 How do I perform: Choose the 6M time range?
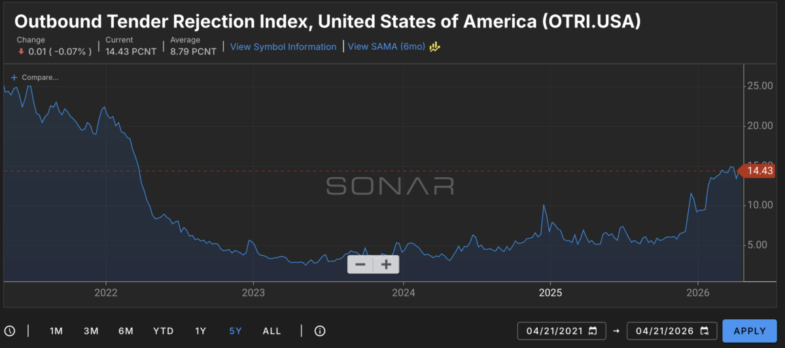[126, 331]
